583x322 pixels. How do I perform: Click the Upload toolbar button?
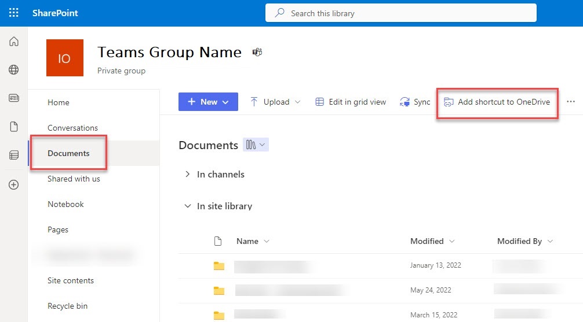coord(275,102)
